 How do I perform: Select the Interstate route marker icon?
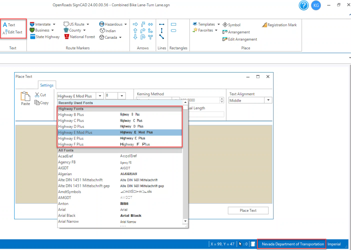[x=32, y=24]
